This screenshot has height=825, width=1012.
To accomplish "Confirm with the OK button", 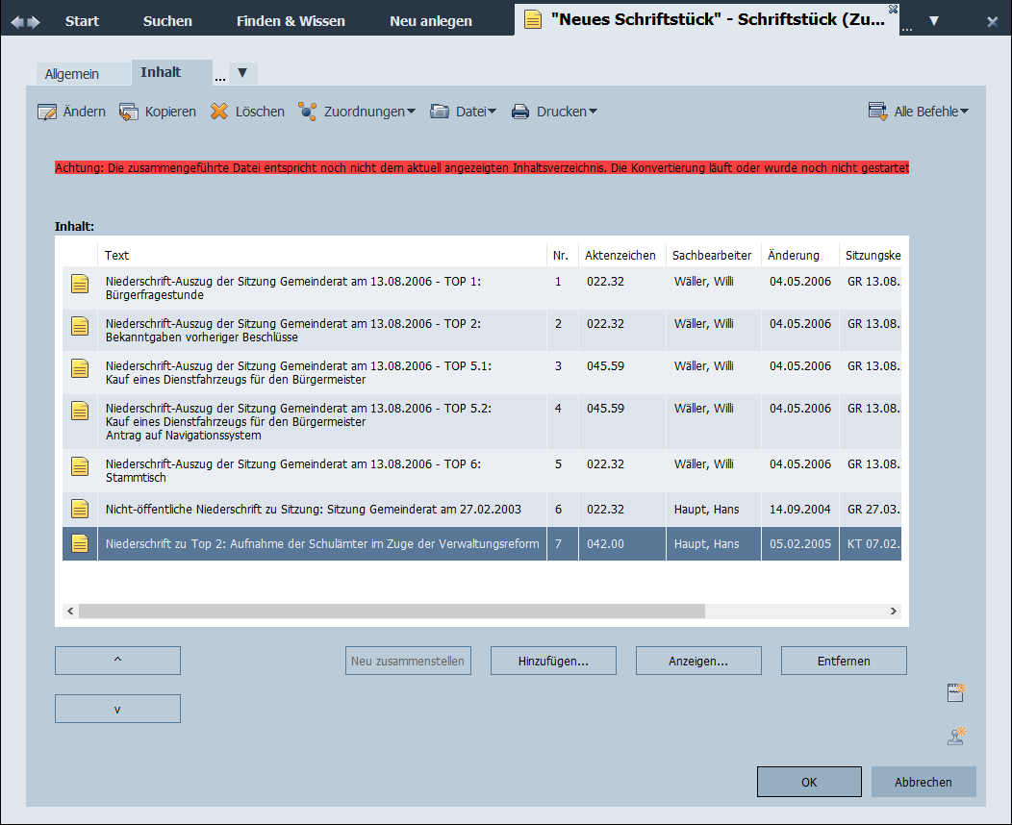I will tap(809, 782).
